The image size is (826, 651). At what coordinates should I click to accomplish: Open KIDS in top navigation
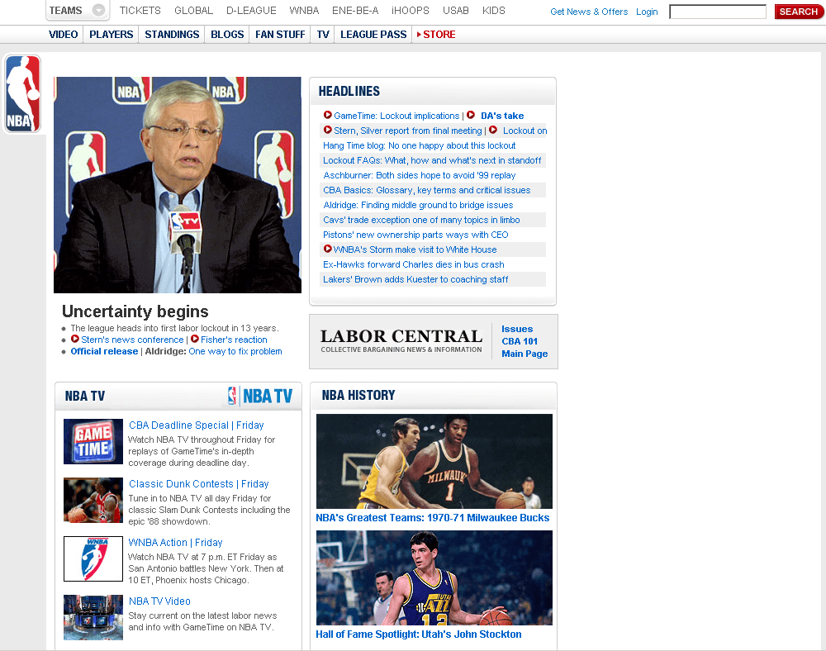point(494,11)
